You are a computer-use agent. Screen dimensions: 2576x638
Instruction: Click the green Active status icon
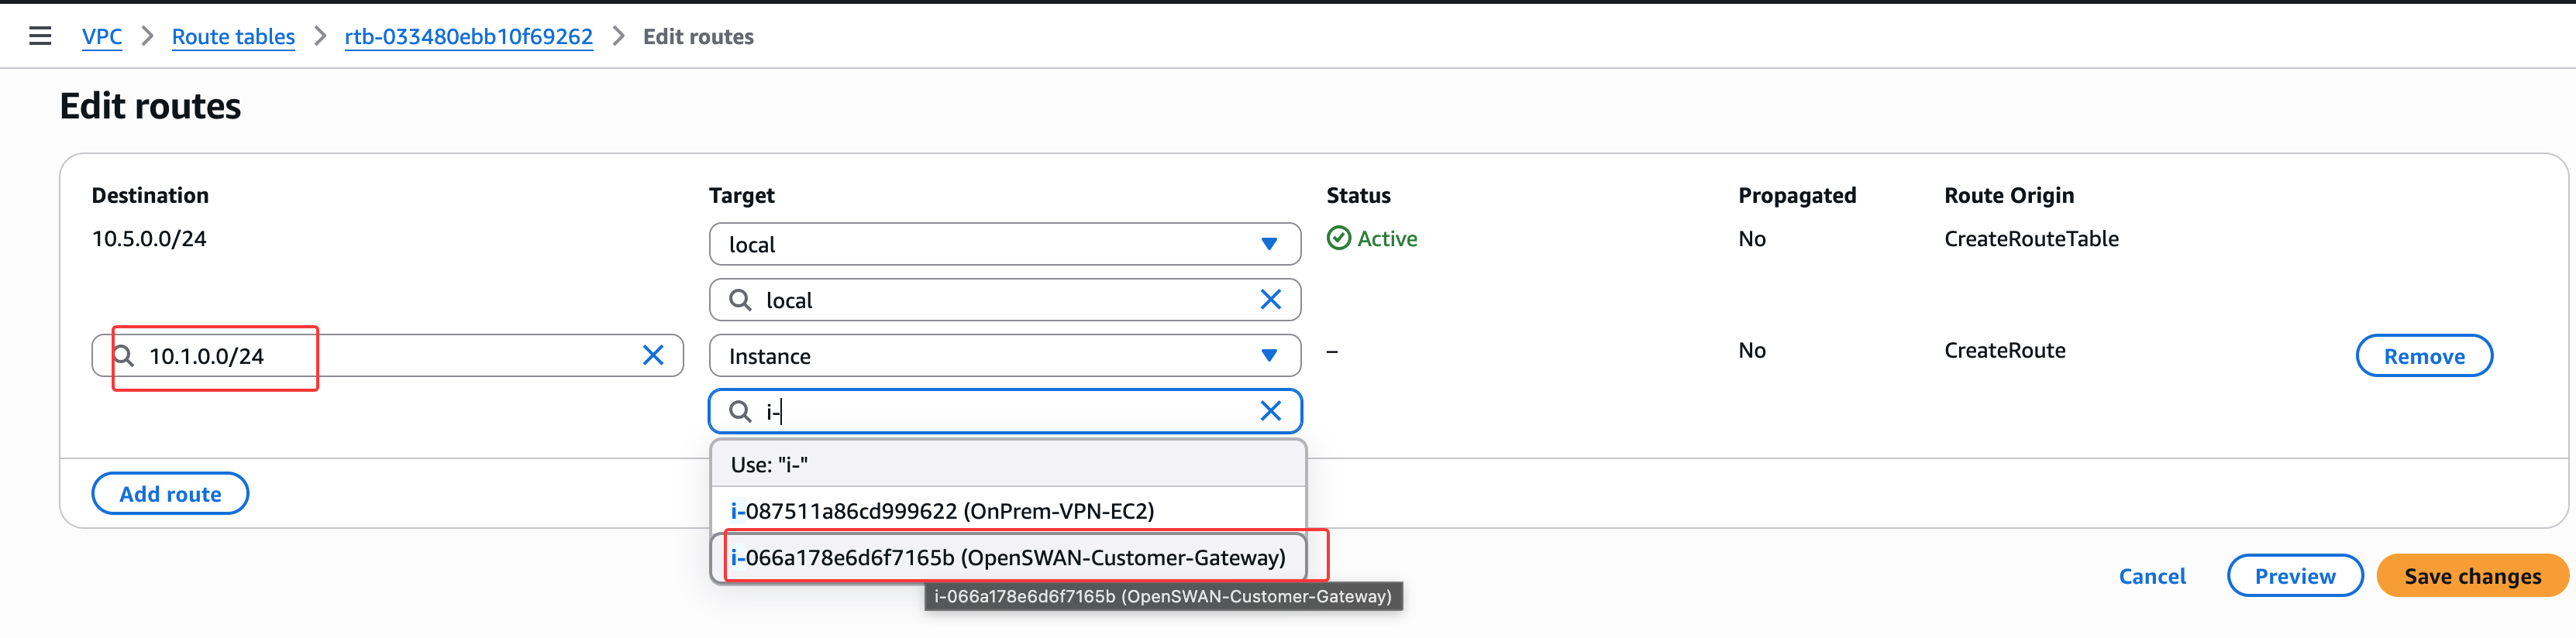point(1338,238)
